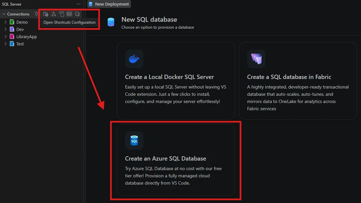Select the LibraryApp tree item label
361x203 pixels.
pos(27,37)
